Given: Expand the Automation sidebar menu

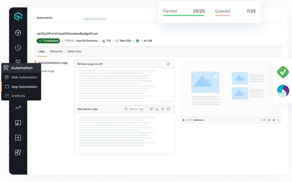Looking at the screenshot, I should (x=21, y=68).
